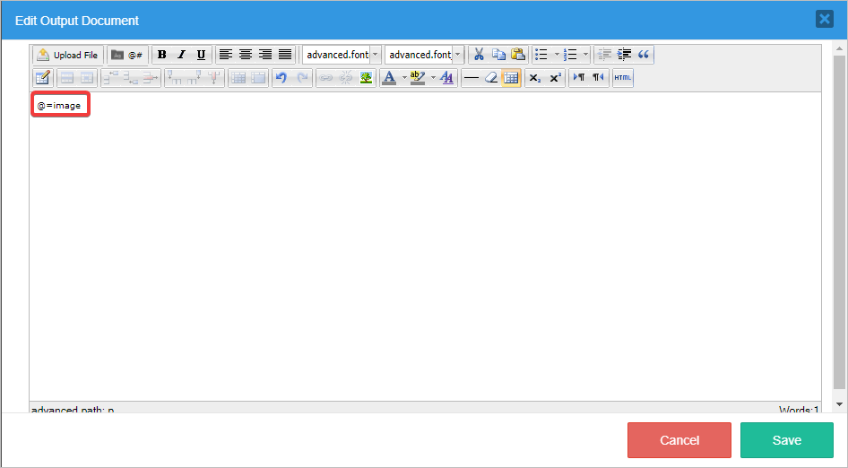The image size is (848, 468).
Task: Click the Upload File button
Action: [x=68, y=55]
